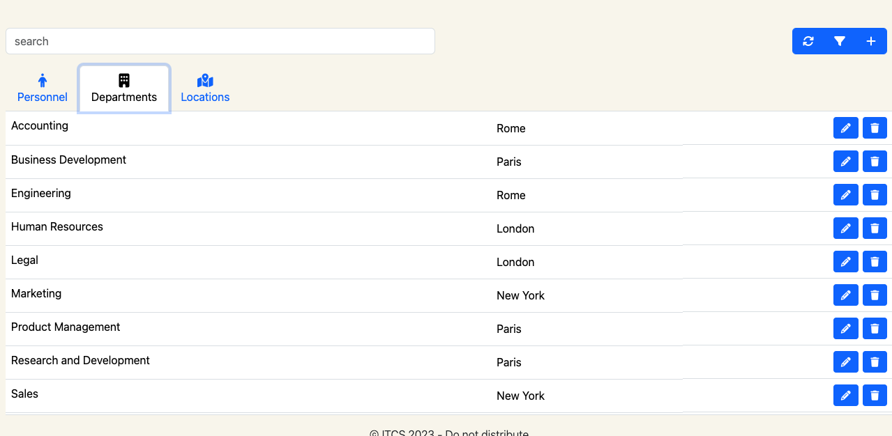Delete the Sales department
Screen dimensions: 892x436
click(875, 396)
